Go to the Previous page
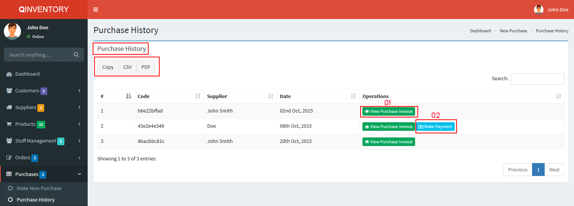 (518, 170)
